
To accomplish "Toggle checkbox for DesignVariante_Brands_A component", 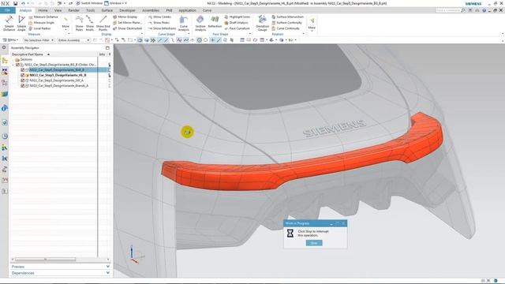I will click(x=23, y=86).
